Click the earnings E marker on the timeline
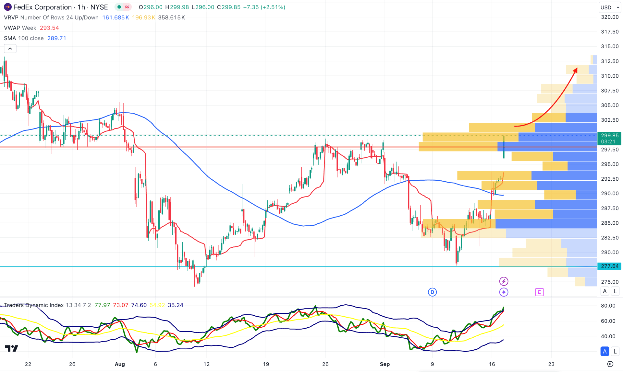The image size is (623, 372). (539, 292)
